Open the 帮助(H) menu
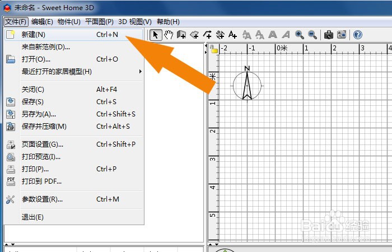The width and height of the screenshot is (392, 252). click(x=168, y=22)
